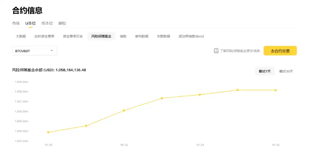Select the U本位 tab
Screen dimensions: 322x155
coord(30,23)
